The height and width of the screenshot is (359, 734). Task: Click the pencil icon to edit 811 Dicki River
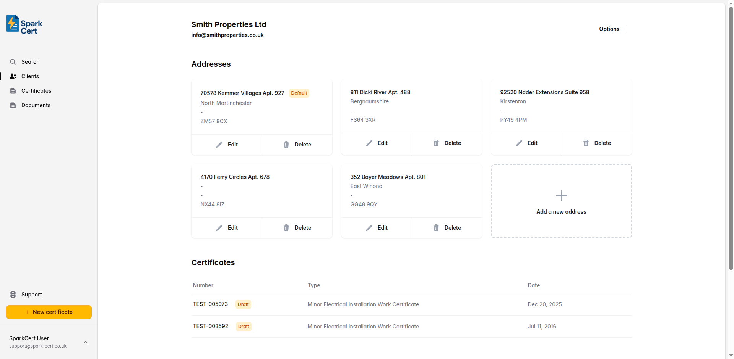tap(369, 143)
